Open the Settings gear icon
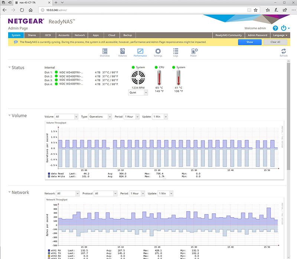297x259 pixels. 158,52
